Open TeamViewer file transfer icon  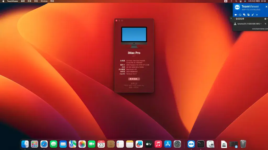pyautogui.click(x=248, y=15)
